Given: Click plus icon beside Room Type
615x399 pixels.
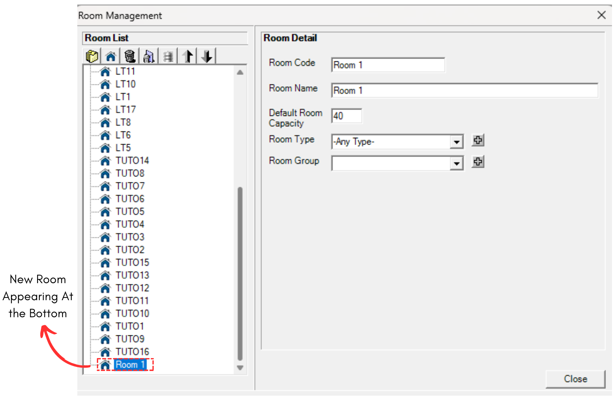Looking at the screenshot, I should [478, 140].
